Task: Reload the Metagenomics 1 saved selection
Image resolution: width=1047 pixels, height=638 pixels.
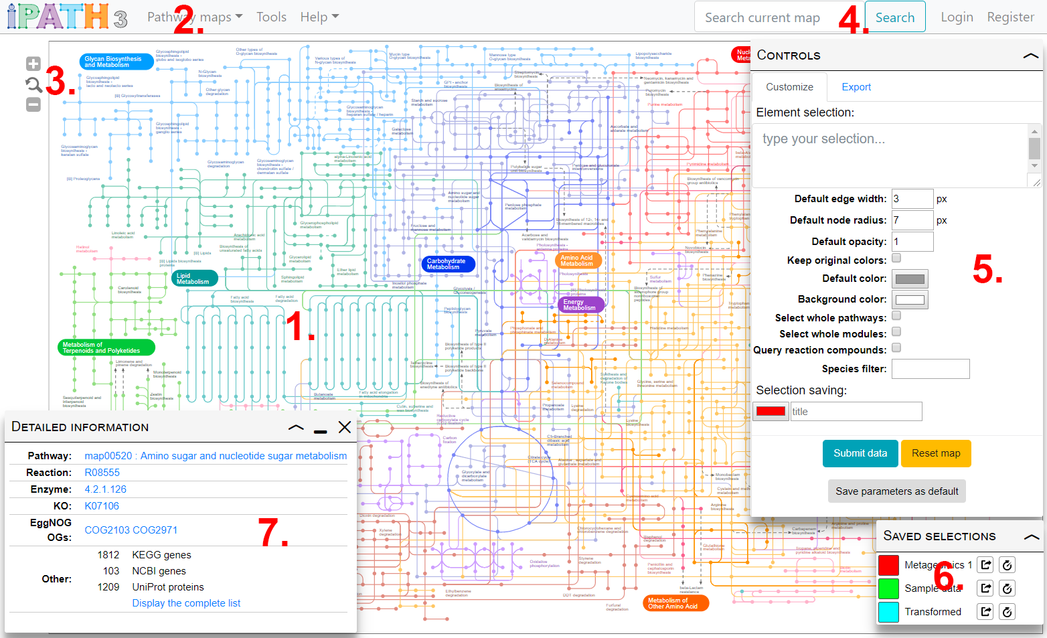Action: click(x=1007, y=565)
